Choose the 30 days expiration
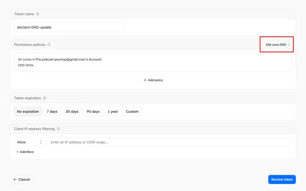 pyautogui.click(x=72, y=111)
